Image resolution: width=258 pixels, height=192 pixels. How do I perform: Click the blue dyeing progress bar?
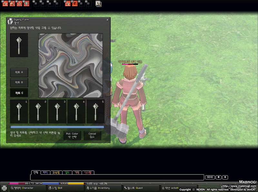click(x=57, y=127)
